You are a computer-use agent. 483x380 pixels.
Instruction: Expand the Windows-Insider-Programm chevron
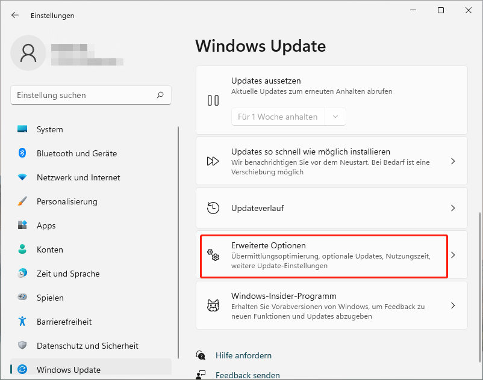(453, 305)
